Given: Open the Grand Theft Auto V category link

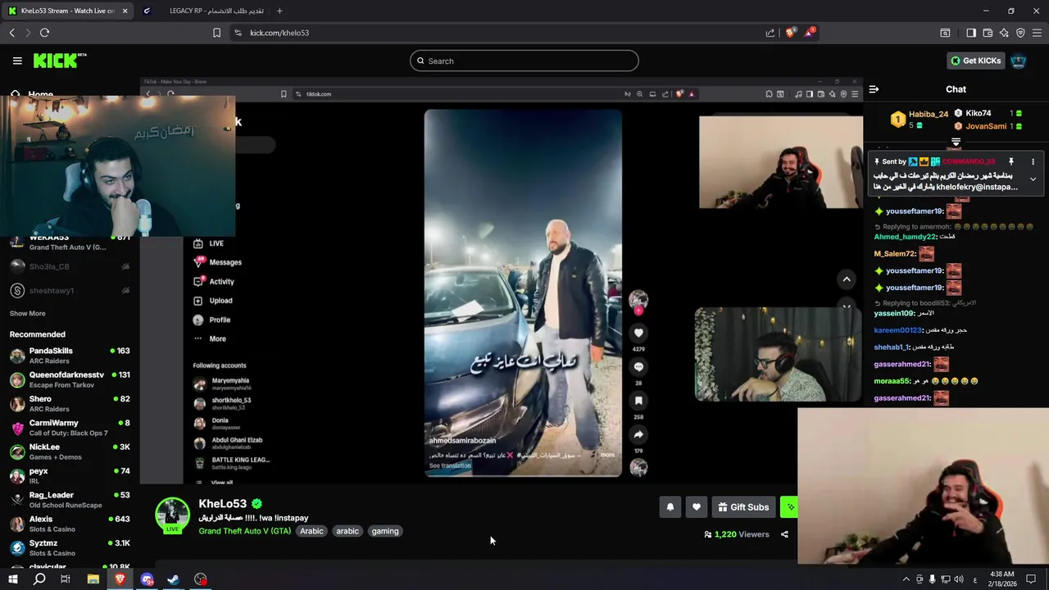Looking at the screenshot, I should click(x=244, y=531).
